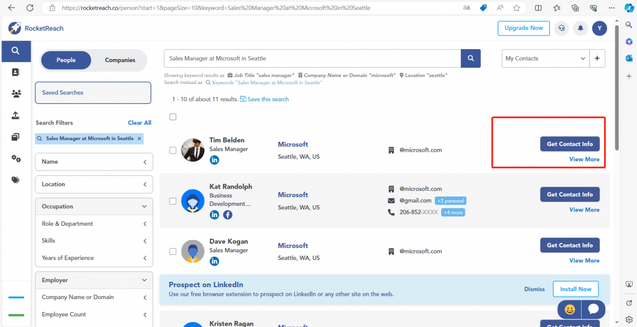Click Upgrade Now button
This screenshot has width=637, height=327.
524,28
